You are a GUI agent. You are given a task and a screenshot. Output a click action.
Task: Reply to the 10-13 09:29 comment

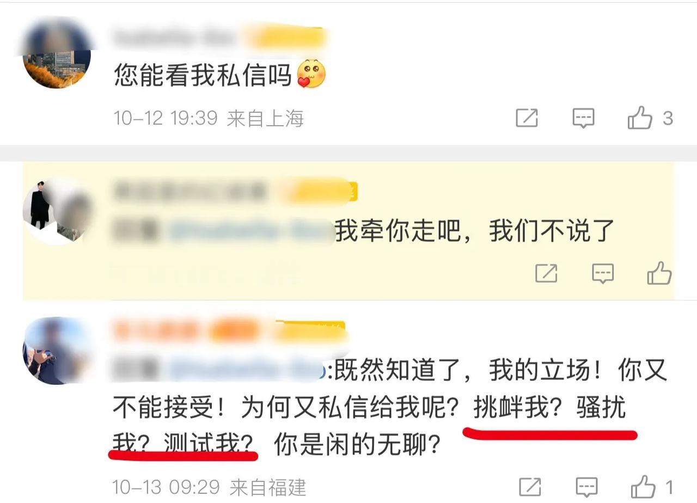586,487
